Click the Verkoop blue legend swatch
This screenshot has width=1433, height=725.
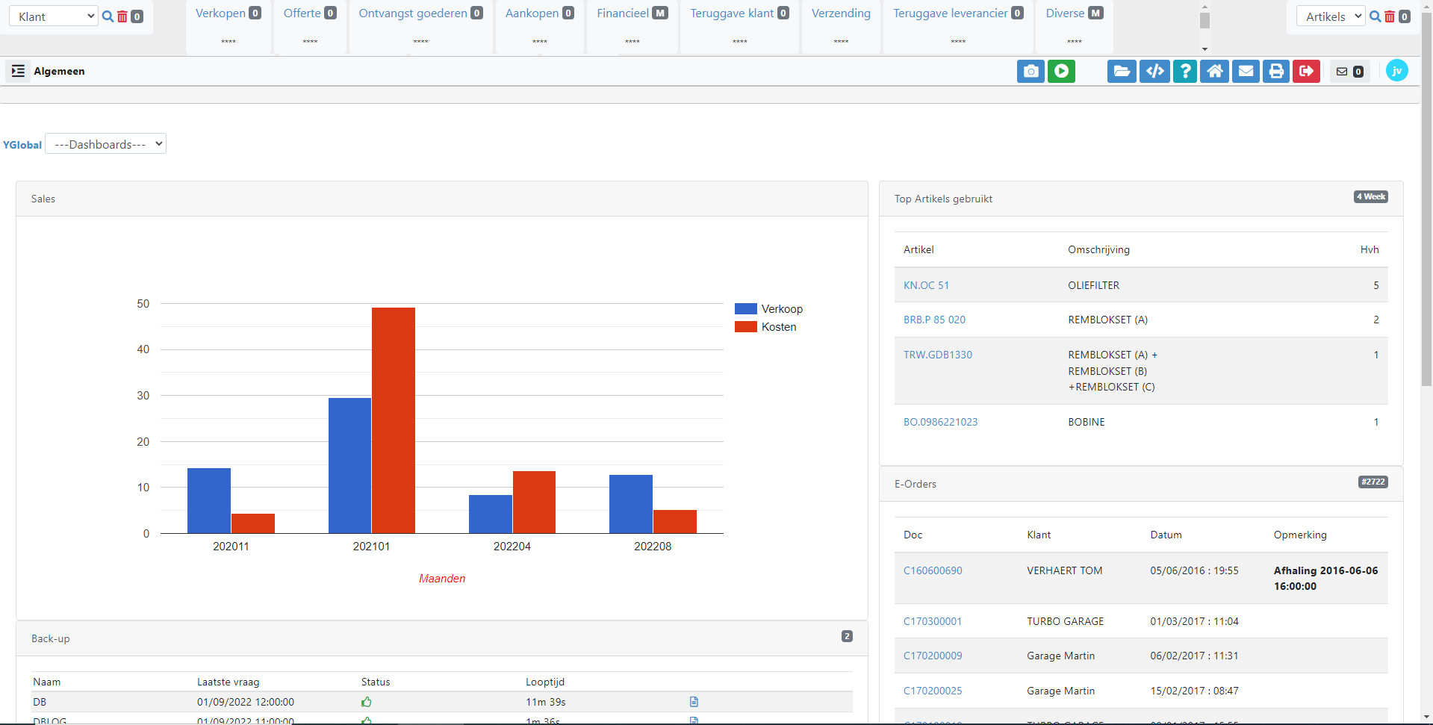[745, 308]
